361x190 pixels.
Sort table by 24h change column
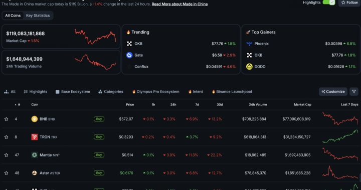tap(173, 104)
